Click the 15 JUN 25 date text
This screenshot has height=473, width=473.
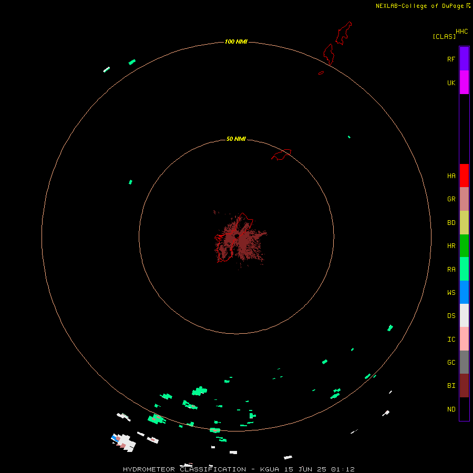tap(305, 469)
